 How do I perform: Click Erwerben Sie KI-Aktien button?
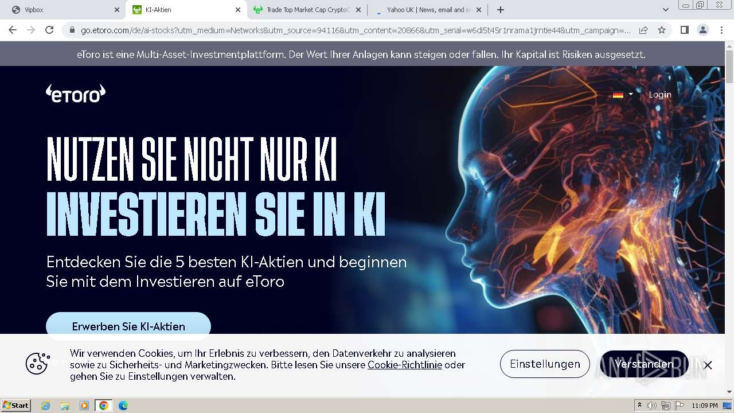click(128, 326)
